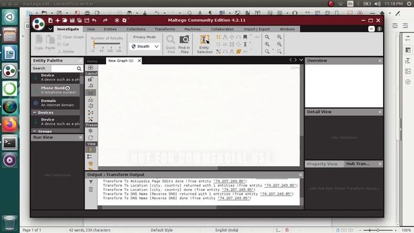The height and width of the screenshot is (233, 414).
Task: Redo the last action in Maltego
Action: [105, 20]
